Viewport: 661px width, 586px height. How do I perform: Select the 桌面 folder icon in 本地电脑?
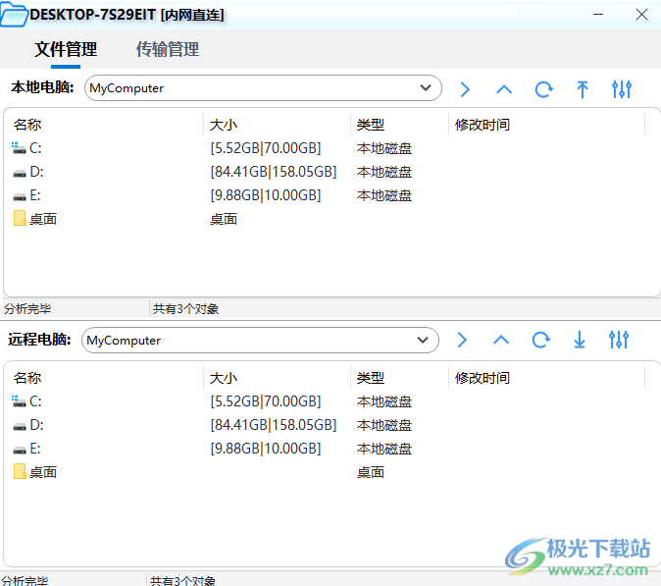pyautogui.click(x=20, y=218)
